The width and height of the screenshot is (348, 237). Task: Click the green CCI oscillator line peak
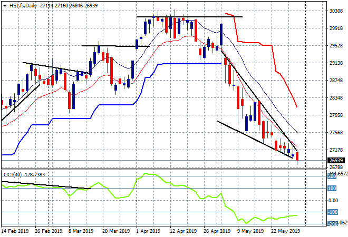coord(146,174)
